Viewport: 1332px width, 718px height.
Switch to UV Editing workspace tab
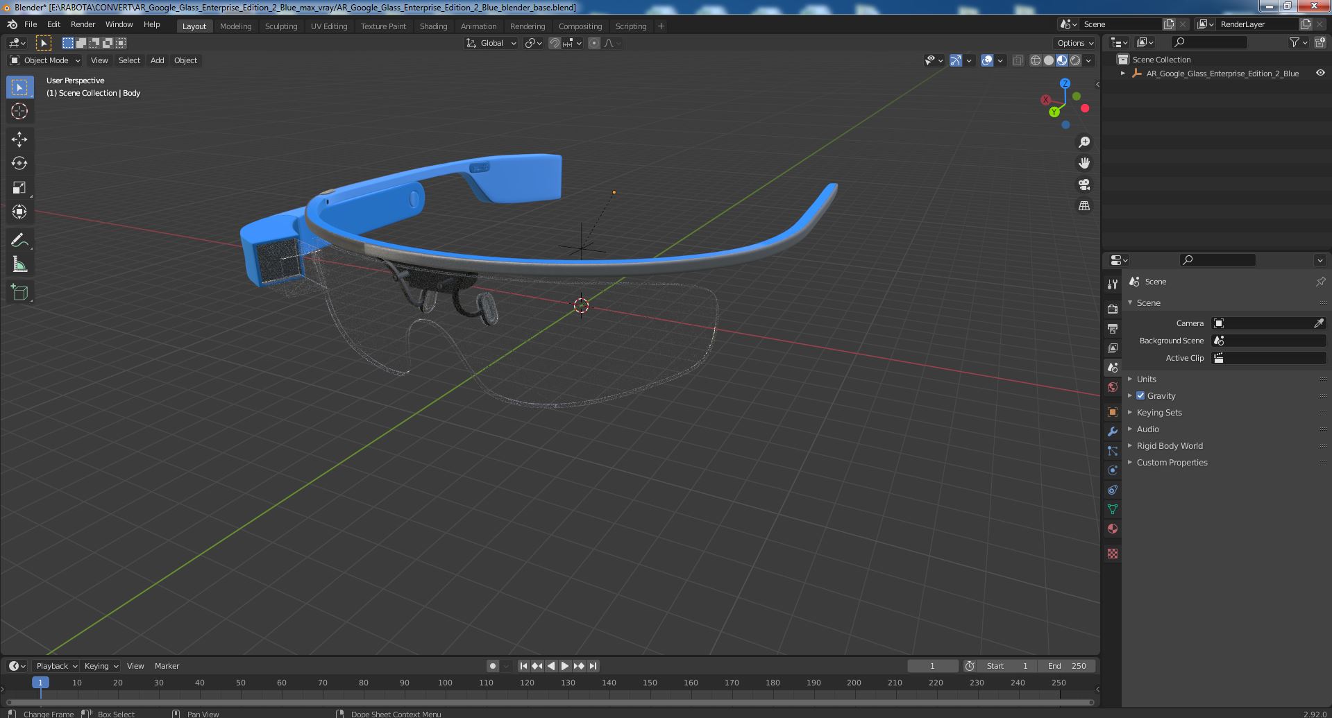329,26
